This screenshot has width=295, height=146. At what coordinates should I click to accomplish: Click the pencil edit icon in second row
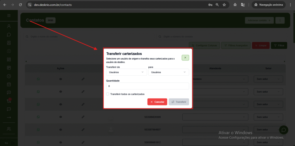click(x=83, y=92)
